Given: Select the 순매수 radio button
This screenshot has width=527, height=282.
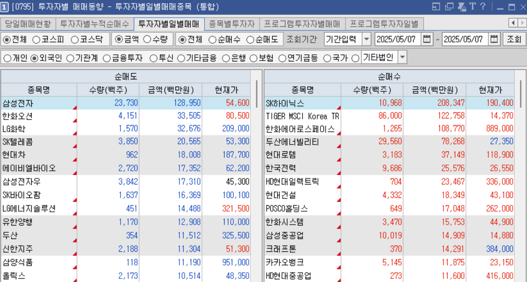Looking at the screenshot, I should pos(212,39).
